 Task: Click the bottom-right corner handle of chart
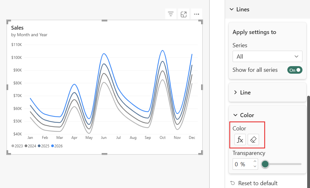(201, 152)
